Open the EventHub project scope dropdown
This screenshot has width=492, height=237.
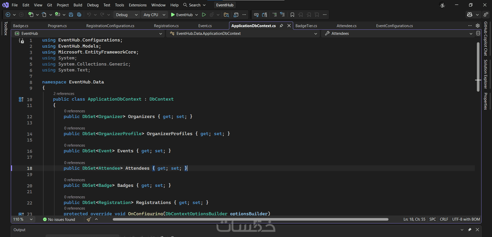pos(88,34)
